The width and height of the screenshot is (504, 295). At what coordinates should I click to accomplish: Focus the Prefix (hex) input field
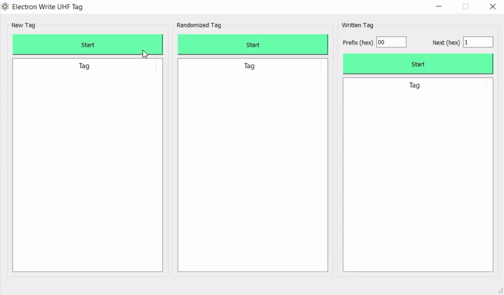point(391,43)
